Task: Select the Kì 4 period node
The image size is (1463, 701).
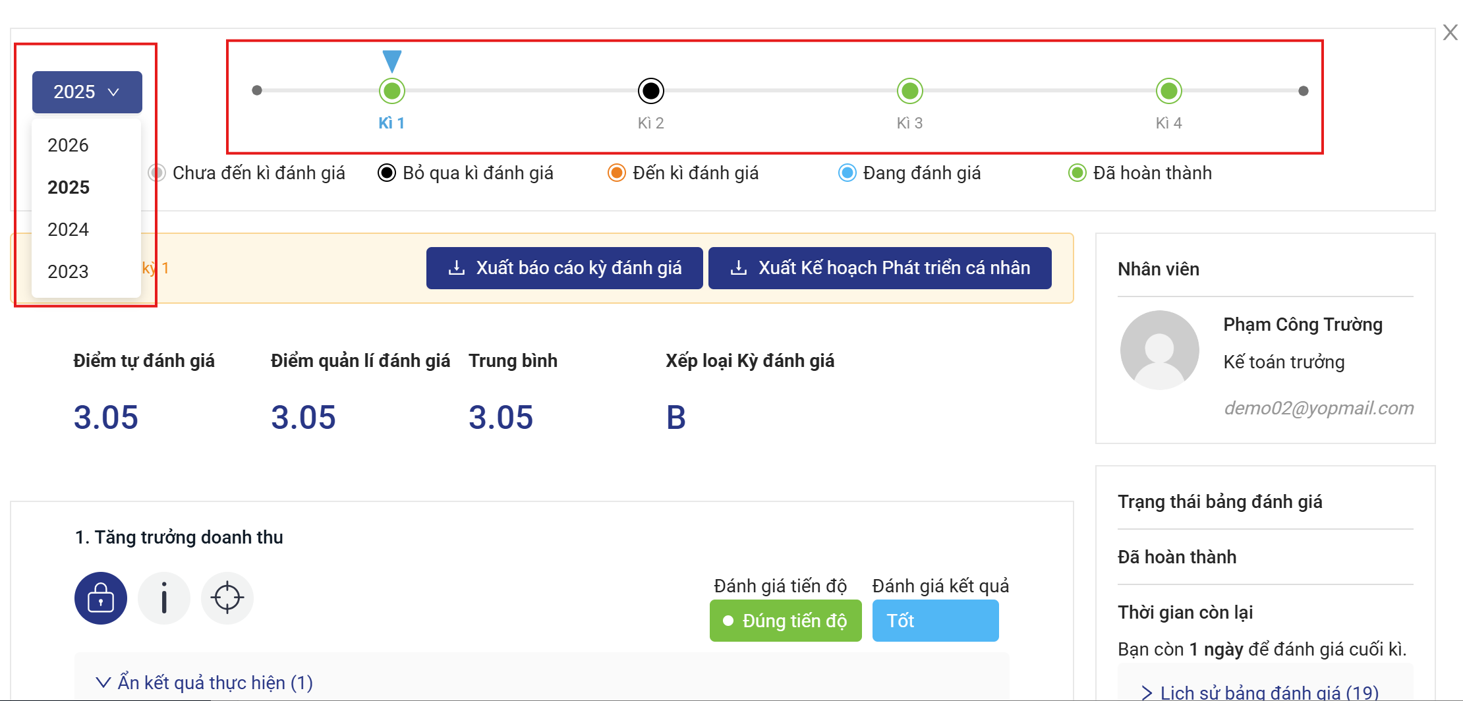Action: tap(1168, 91)
